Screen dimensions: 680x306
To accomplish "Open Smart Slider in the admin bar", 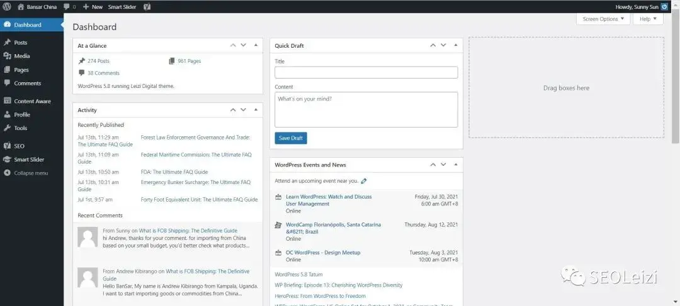I will [x=122, y=7].
